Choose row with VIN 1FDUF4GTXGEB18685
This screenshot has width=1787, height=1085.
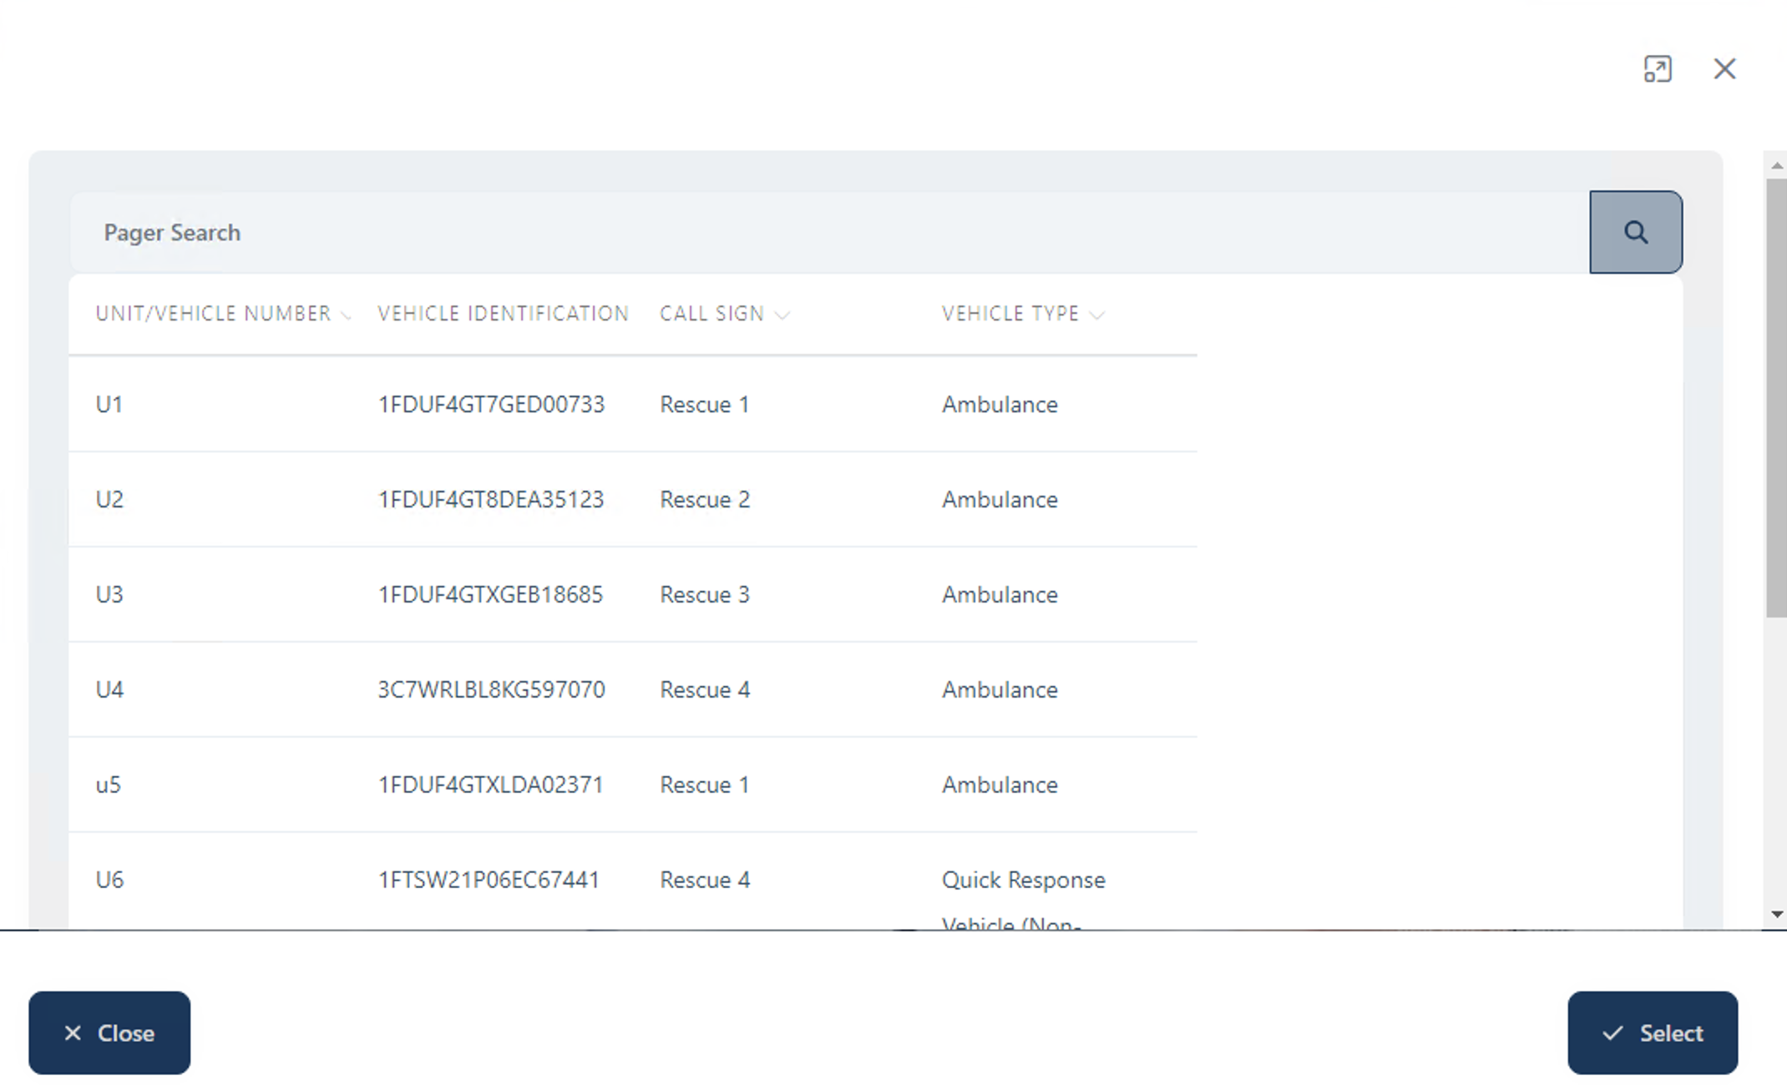490,595
